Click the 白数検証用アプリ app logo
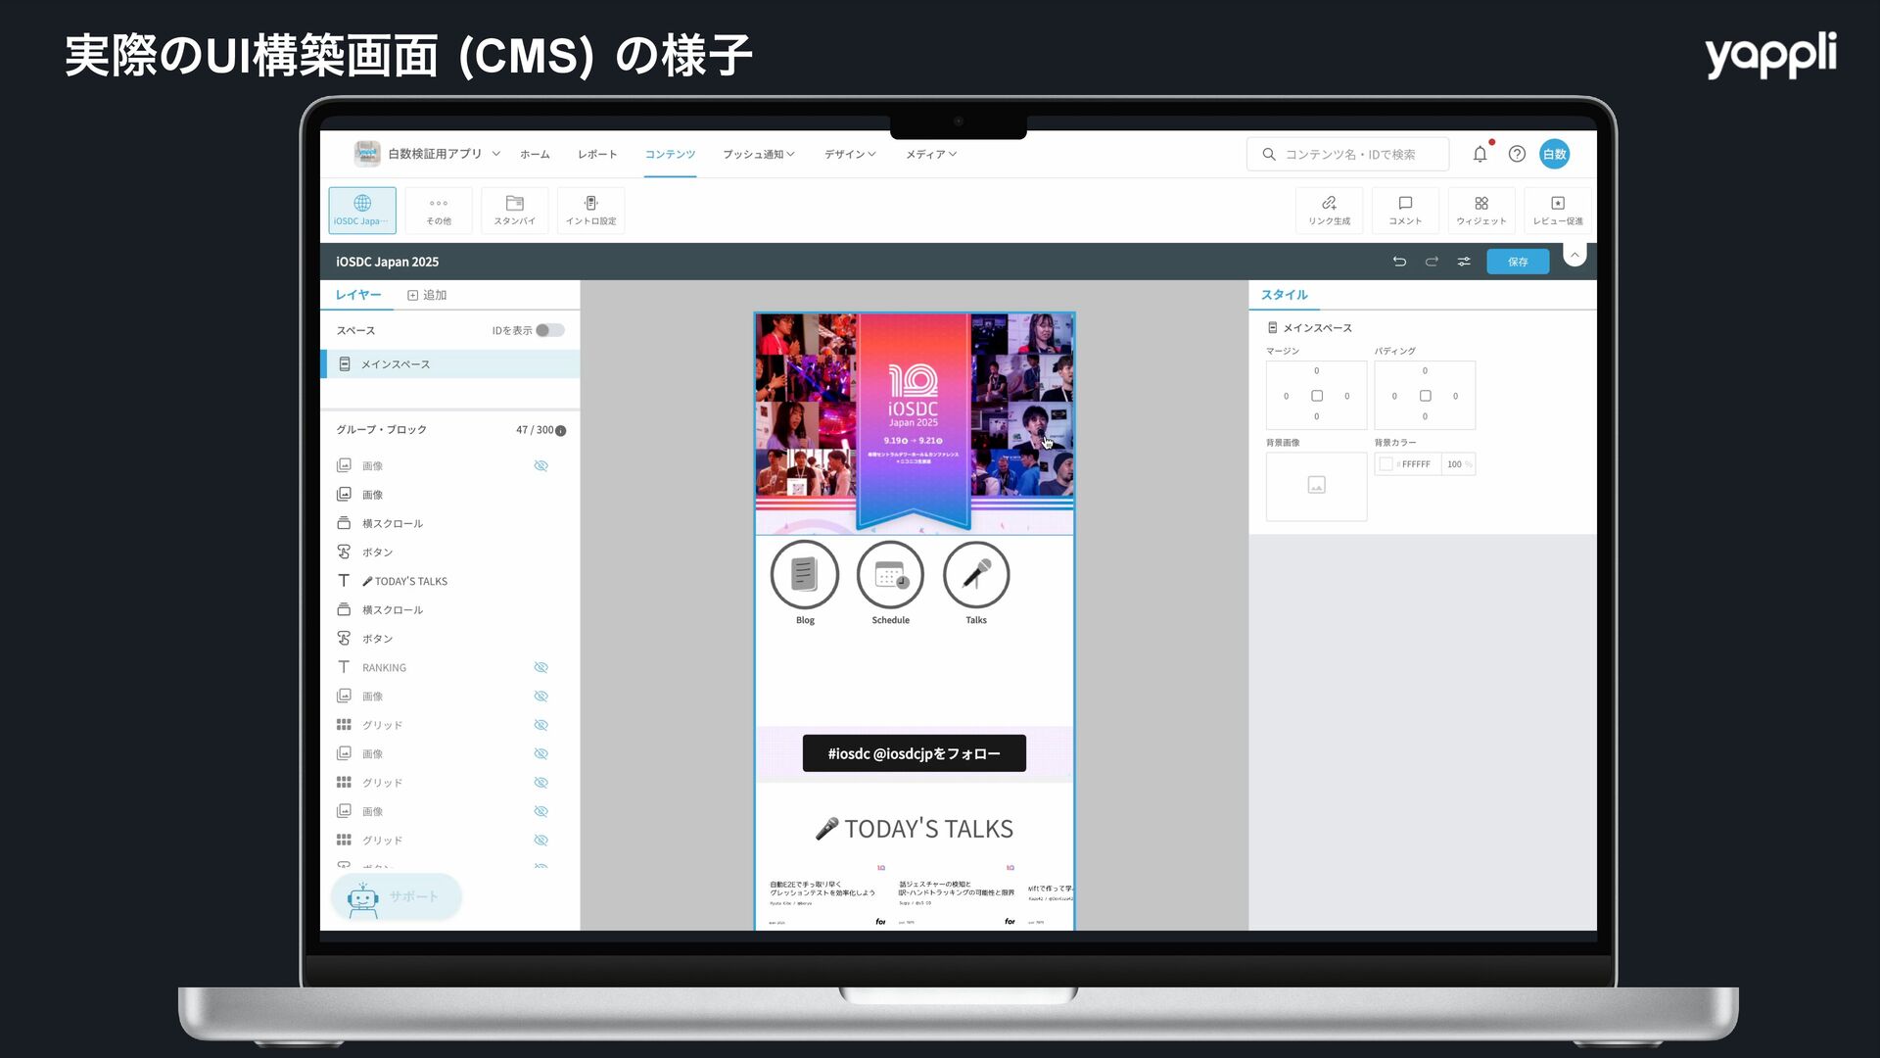 pyautogui.click(x=367, y=153)
